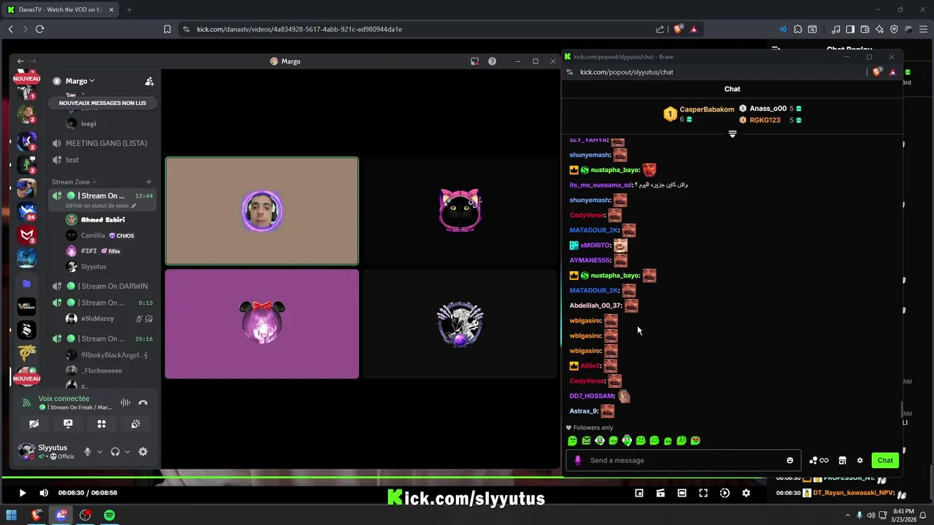Click the purple microphone icon in chat
The width and height of the screenshot is (934, 525).
(578, 460)
